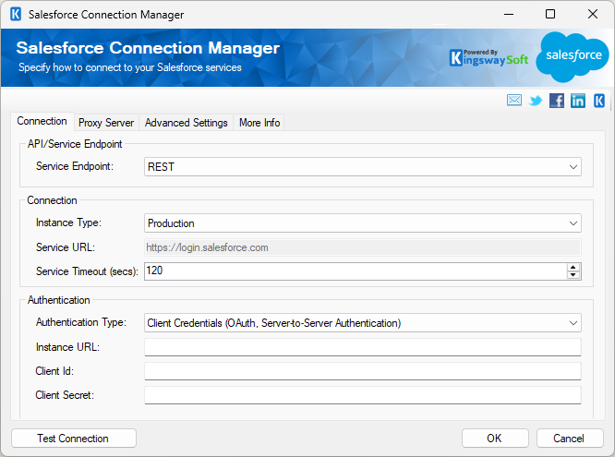Open the Facebook icon link
615x457 pixels.
click(x=557, y=101)
